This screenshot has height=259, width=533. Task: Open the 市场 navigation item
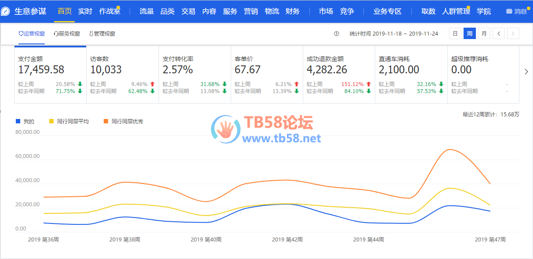point(326,11)
